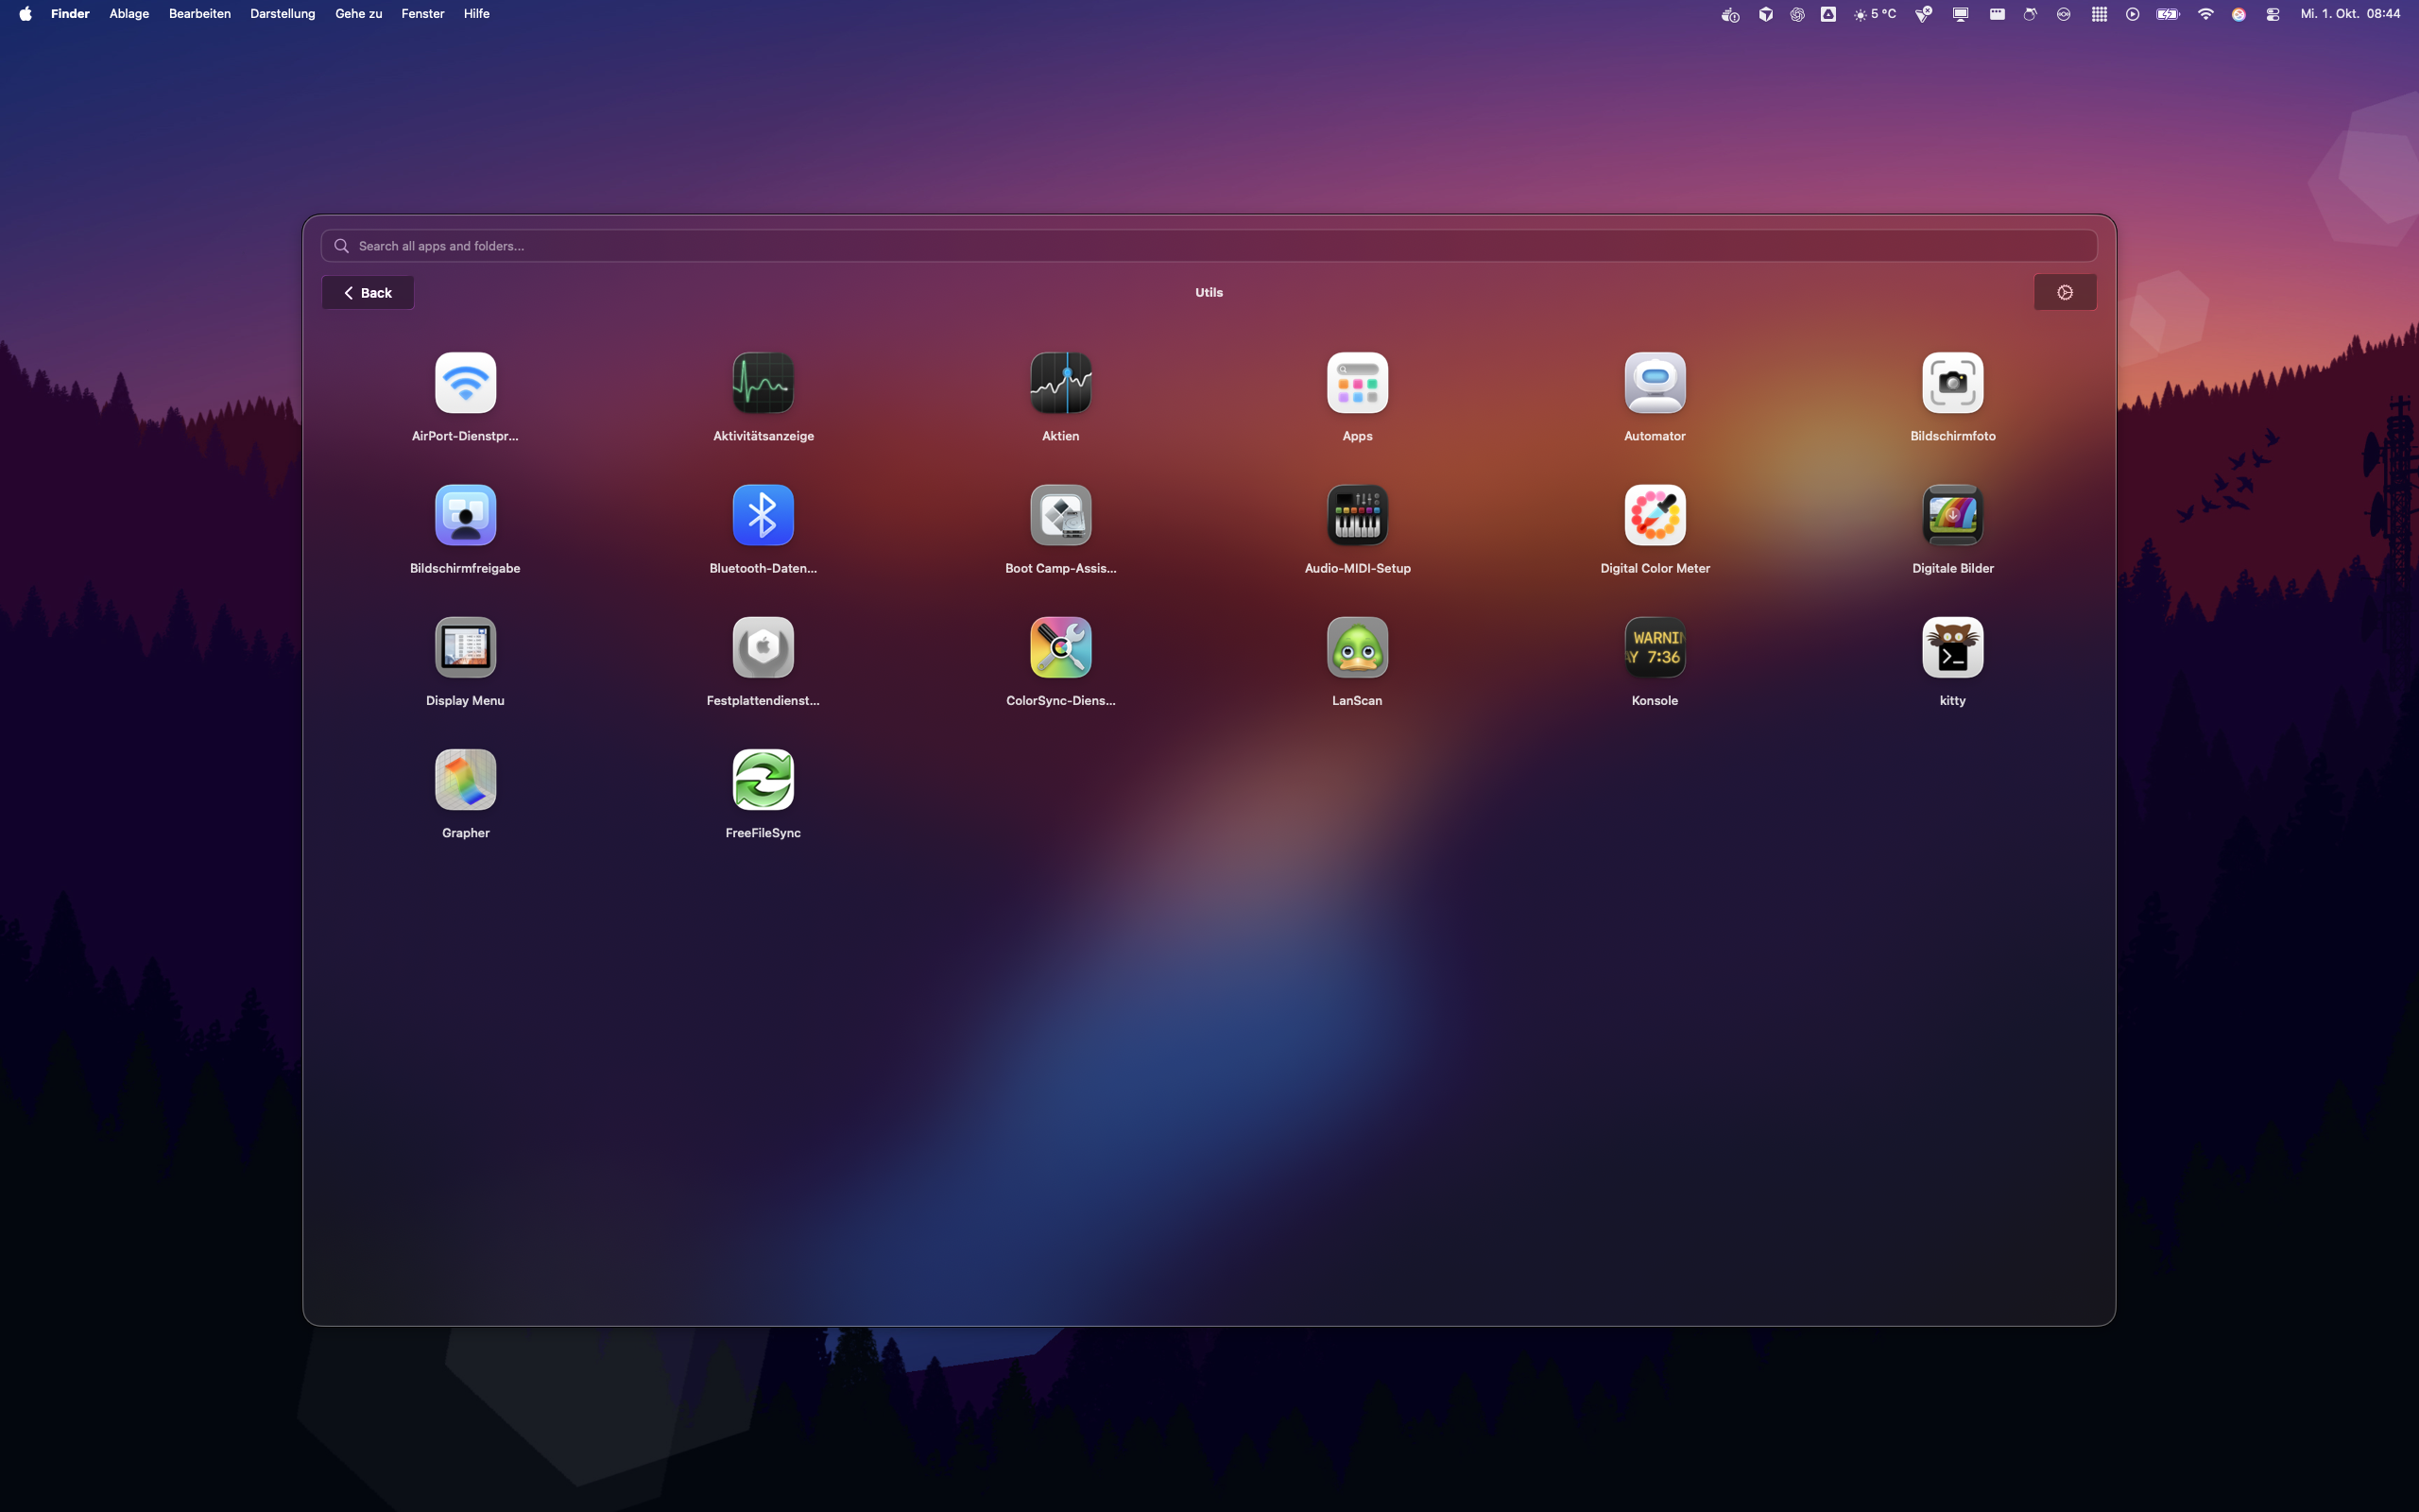Open ColorSync-Dienstprogramm app
The height and width of the screenshot is (1512, 2419).
(1060, 647)
